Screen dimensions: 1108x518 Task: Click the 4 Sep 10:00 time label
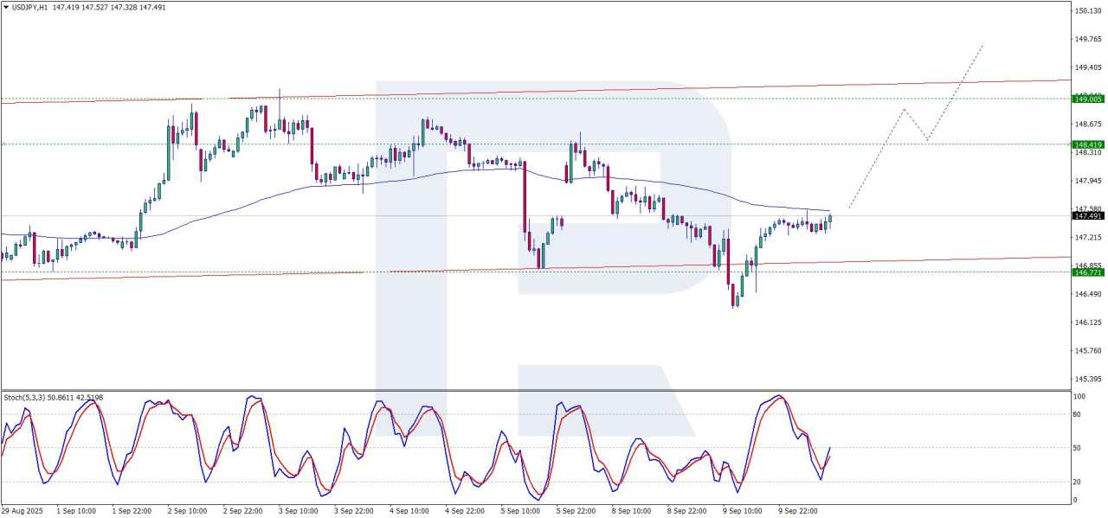tap(411, 511)
